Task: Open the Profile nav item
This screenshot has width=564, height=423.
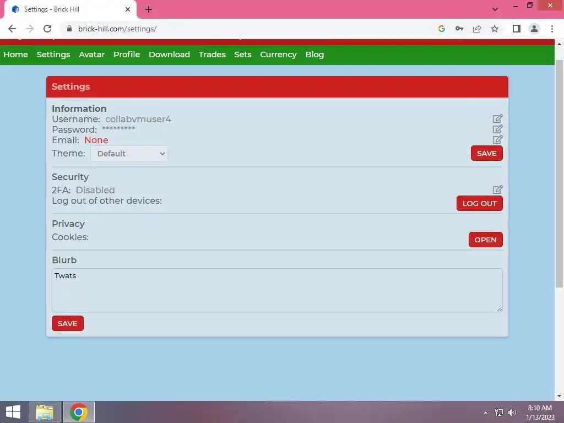Action: (x=127, y=55)
